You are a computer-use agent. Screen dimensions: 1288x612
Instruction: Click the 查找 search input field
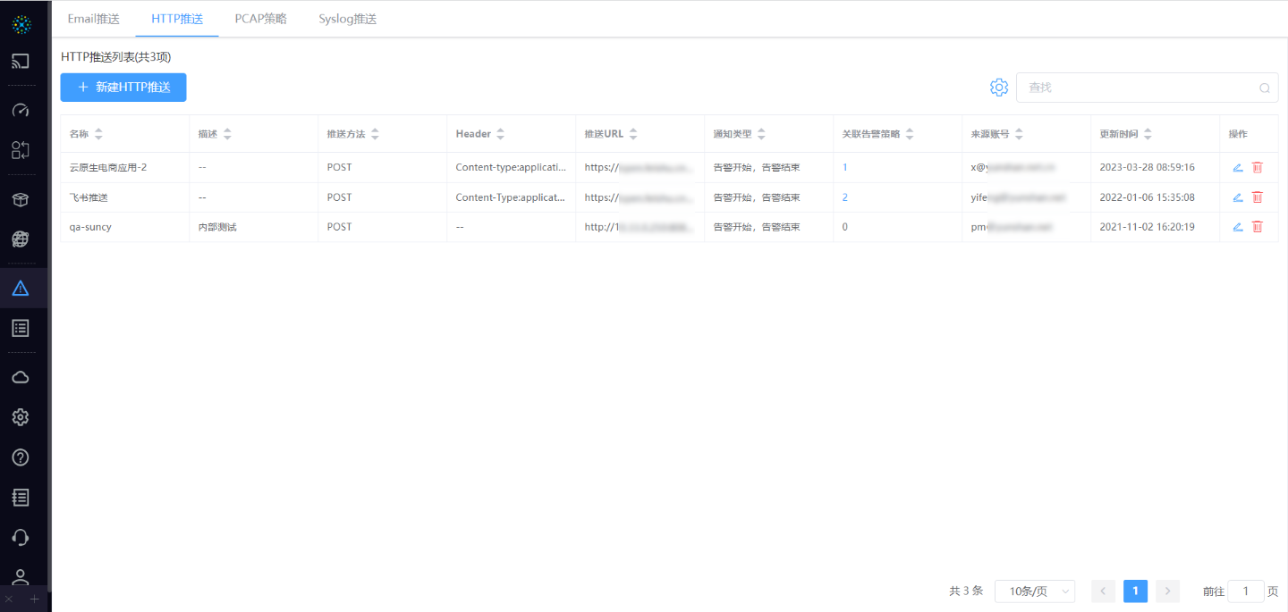[x=1140, y=88]
